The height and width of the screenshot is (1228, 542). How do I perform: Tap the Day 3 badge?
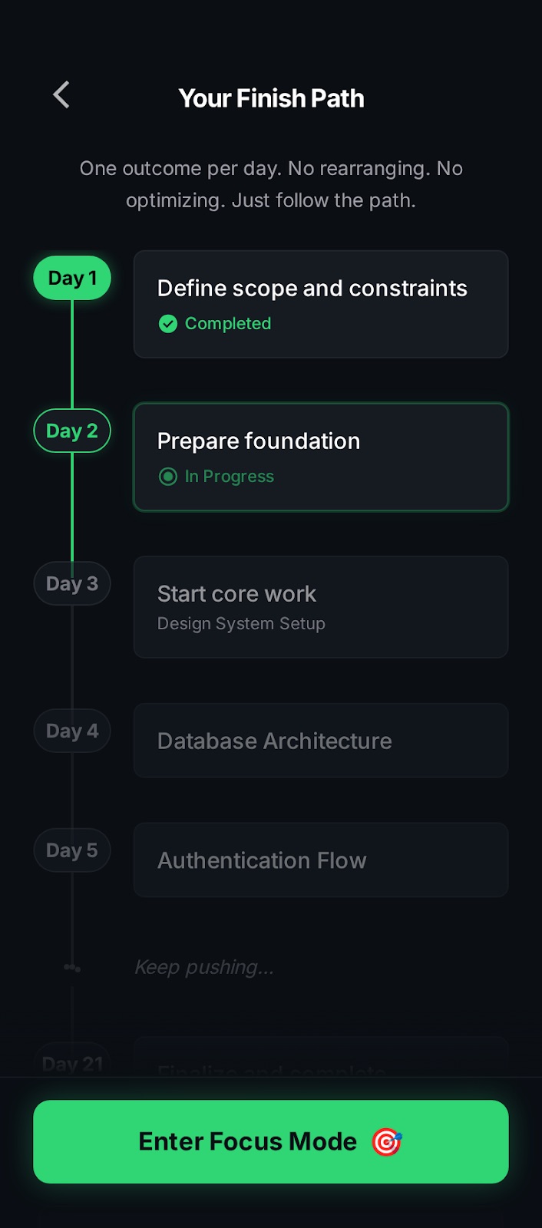click(71, 583)
